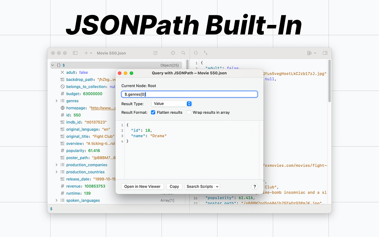Expand the production_companies node
Screen dimensions: 379x237
coord(56,165)
